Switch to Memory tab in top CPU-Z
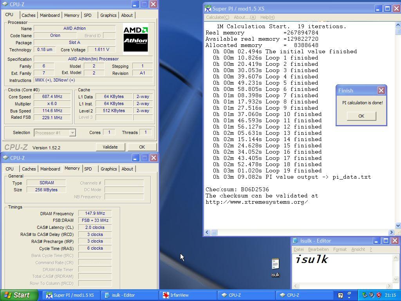Image resolution: width=401 pixels, height=301 pixels. tap(72, 15)
